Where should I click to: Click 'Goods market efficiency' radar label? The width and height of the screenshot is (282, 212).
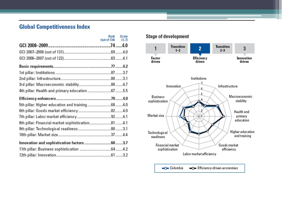[229, 147]
